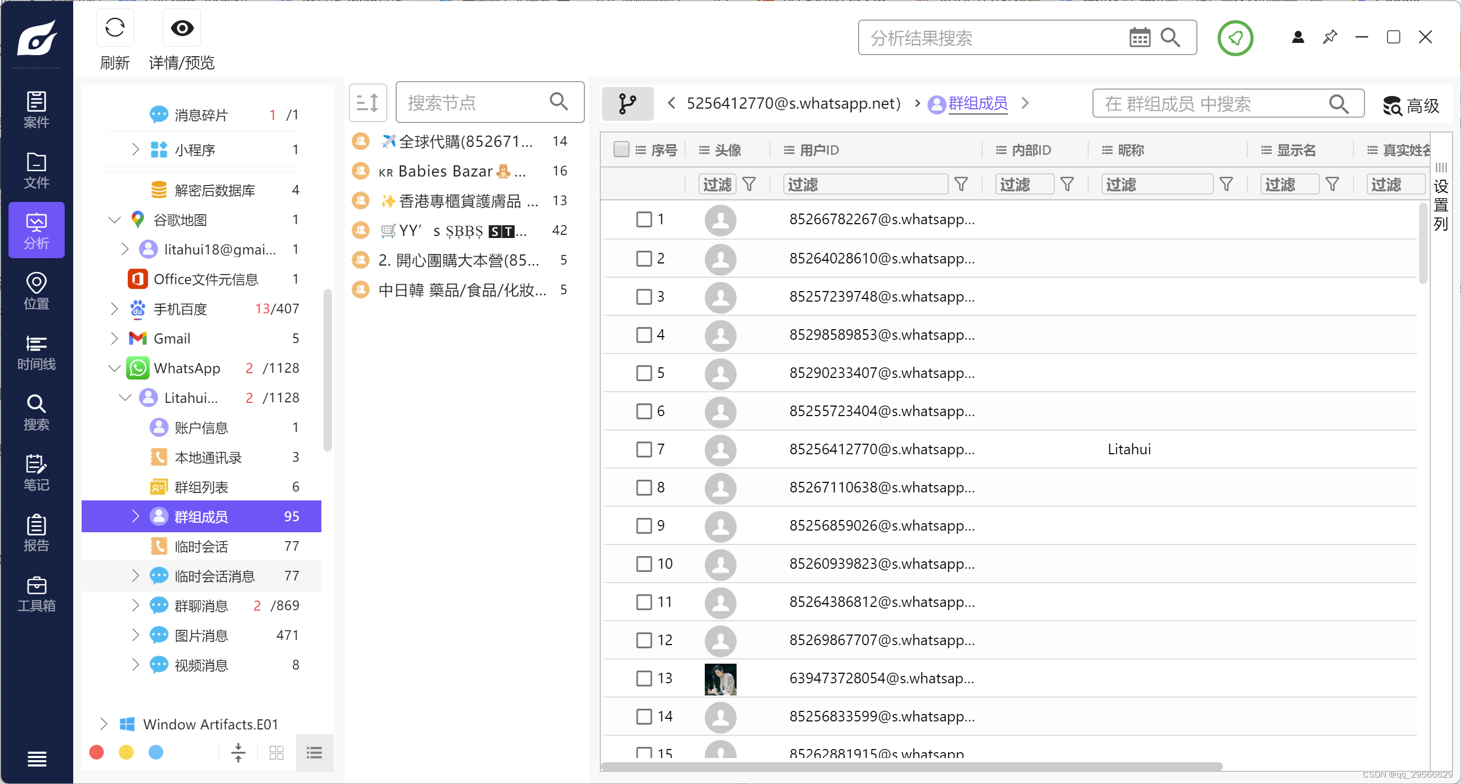Check the checkbox for row 13
Screen dimensions: 1461x784
[643, 679]
